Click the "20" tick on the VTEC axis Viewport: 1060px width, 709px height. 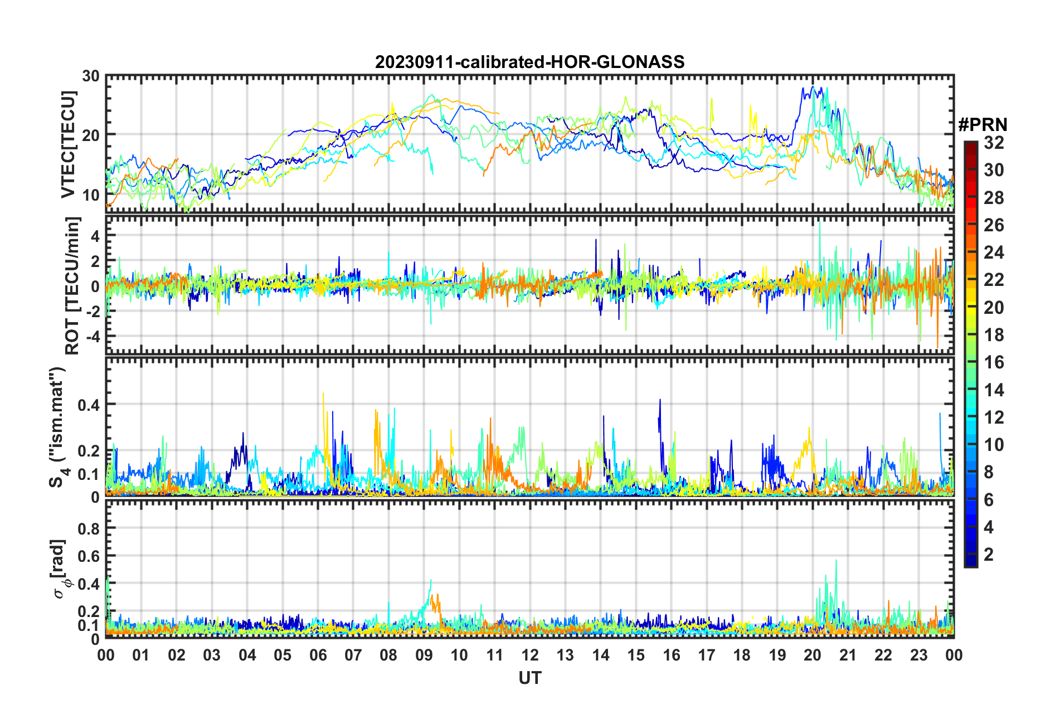pos(90,135)
